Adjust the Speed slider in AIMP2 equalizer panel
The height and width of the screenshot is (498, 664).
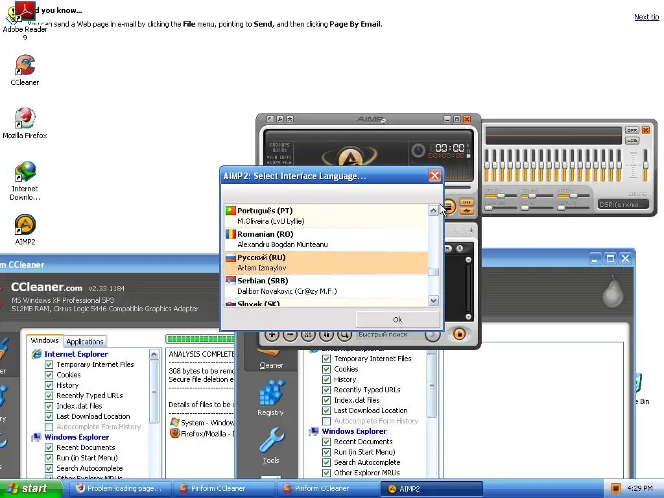[501, 196]
